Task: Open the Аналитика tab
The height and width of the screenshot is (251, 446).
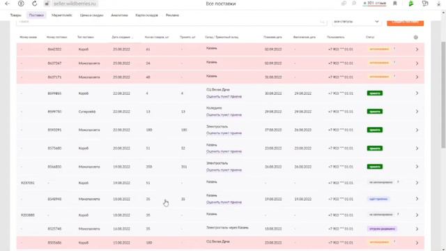Action: coord(119,15)
